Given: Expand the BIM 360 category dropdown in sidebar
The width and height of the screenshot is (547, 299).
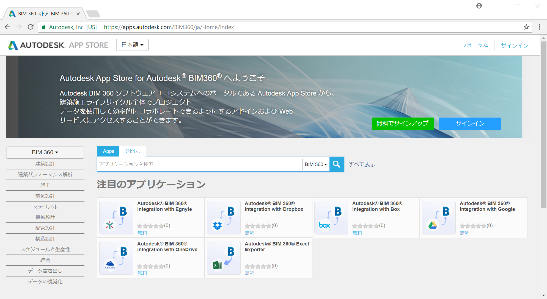Looking at the screenshot, I should [45, 152].
